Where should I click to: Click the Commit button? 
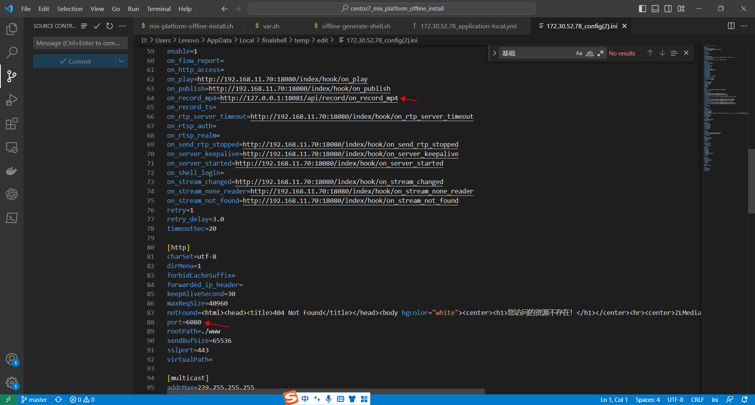pyautogui.click(x=74, y=61)
